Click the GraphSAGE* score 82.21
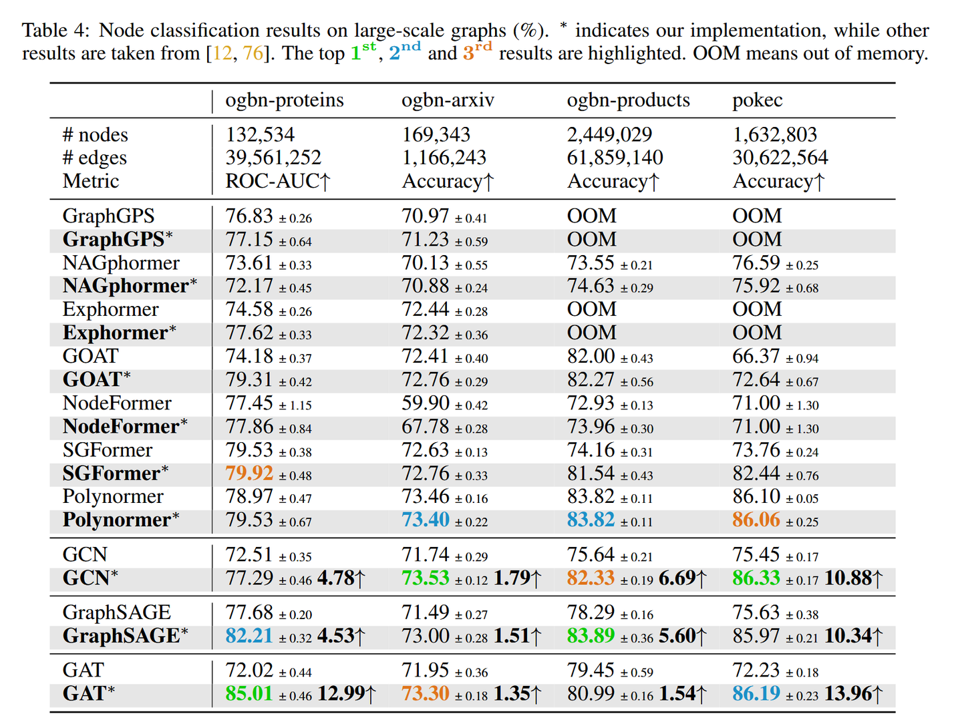962x722 pixels. (248, 636)
